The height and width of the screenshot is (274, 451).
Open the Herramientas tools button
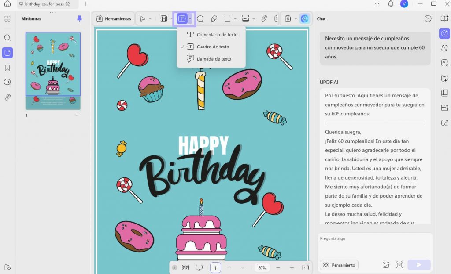click(x=114, y=18)
